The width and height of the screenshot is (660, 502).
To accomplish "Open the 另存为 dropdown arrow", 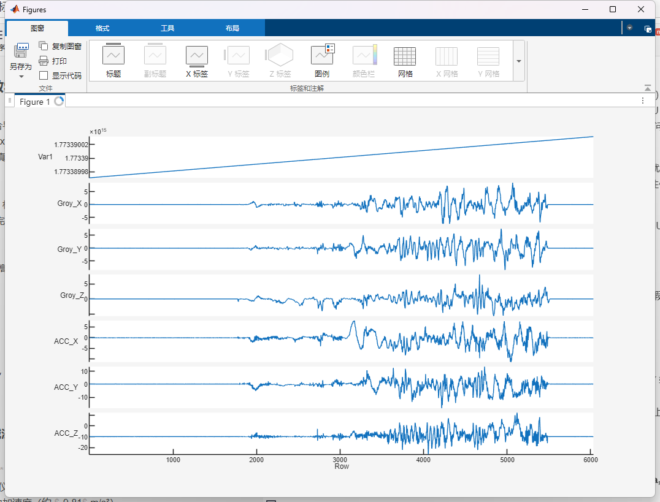I will (21, 77).
